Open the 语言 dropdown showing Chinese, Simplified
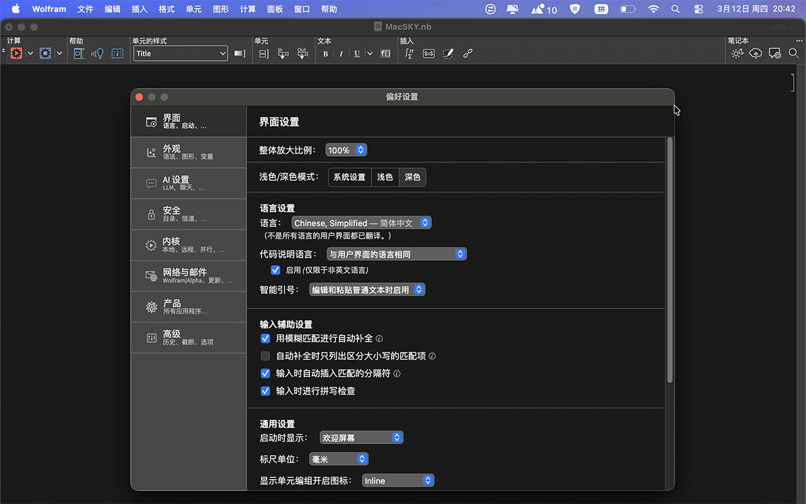Image resolution: width=806 pixels, height=504 pixels. (361, 223)
